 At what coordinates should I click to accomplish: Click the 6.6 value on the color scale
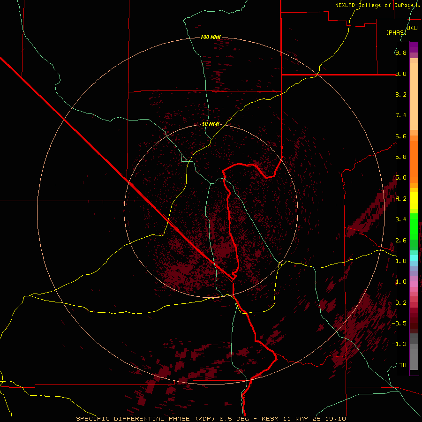point(401,136)
